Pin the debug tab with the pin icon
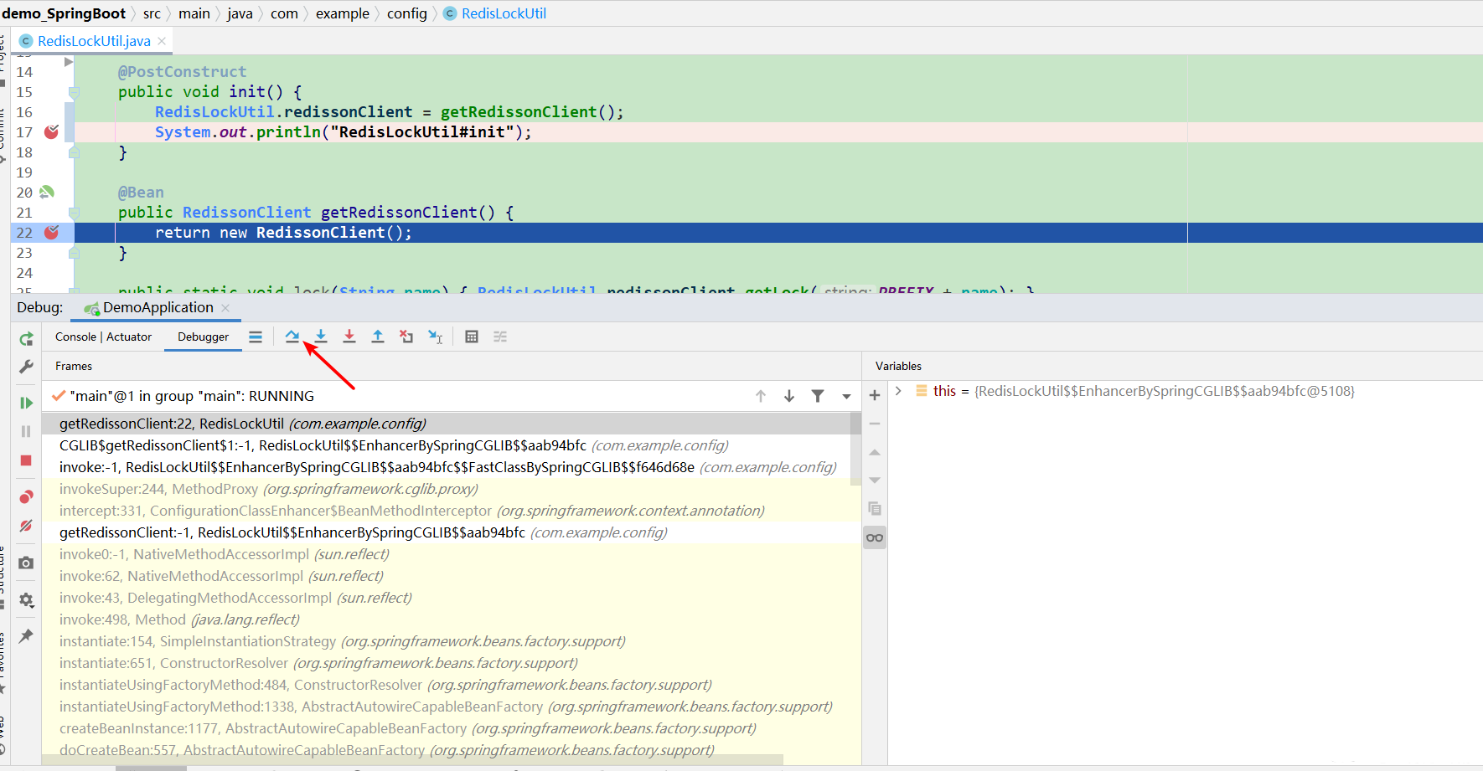Viewport: 1483px width, 771px height. pyautogui.click(x=26, y=636)
